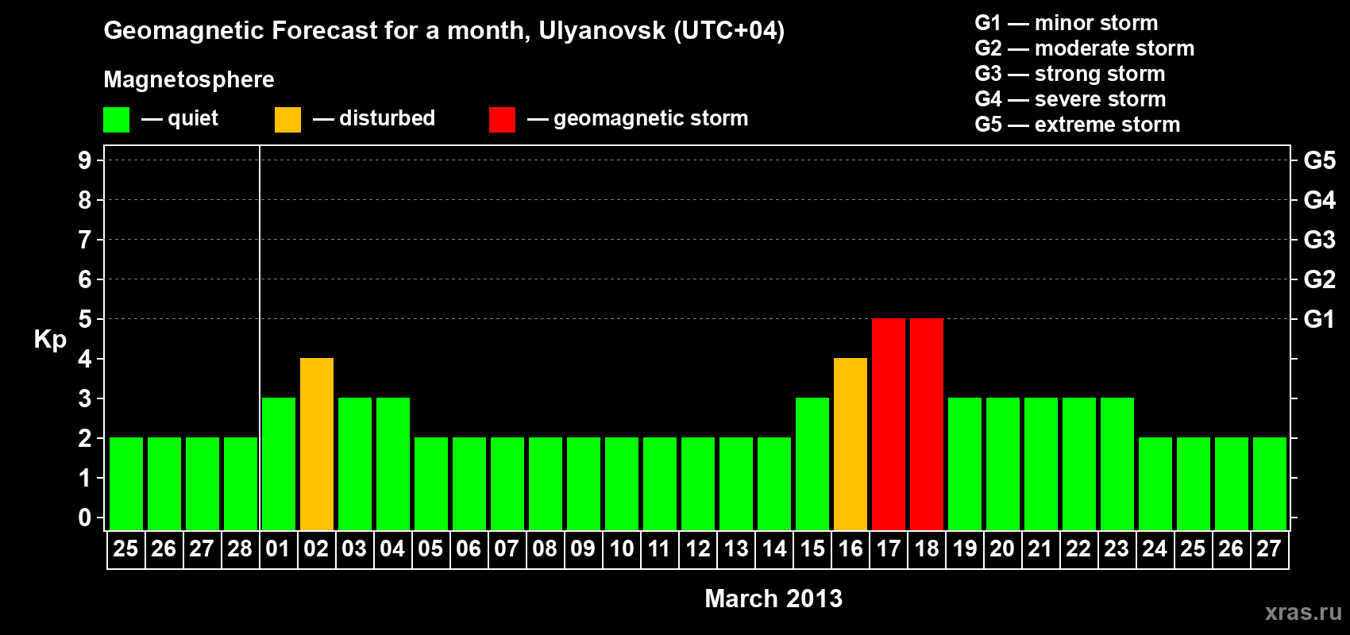Click the March 2013 axis caption
Image resolution: width=1350 pixels, height=635 pixels.
coord(773,598)
